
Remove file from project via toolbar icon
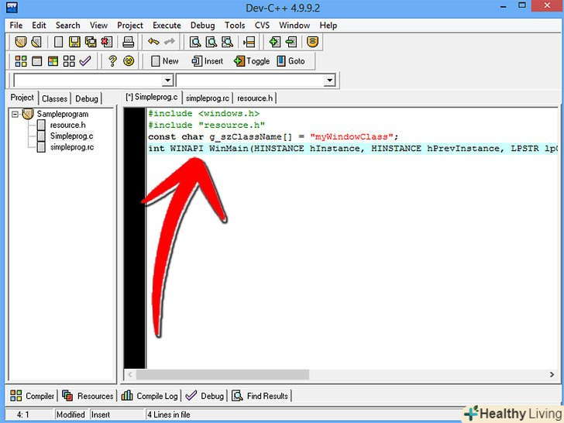(291, 42)
